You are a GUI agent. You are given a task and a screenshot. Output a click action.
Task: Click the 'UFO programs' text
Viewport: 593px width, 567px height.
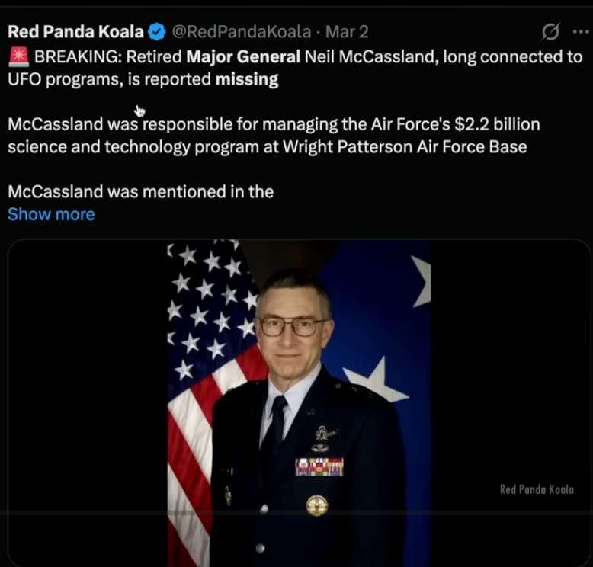56,79
